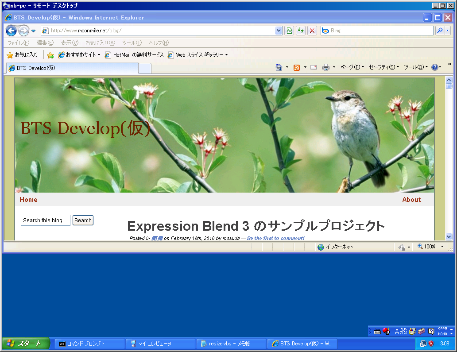Click the Print icon in command bar
Image resolution: width=457 pixels, height=352 pixels.
[326, 67]
